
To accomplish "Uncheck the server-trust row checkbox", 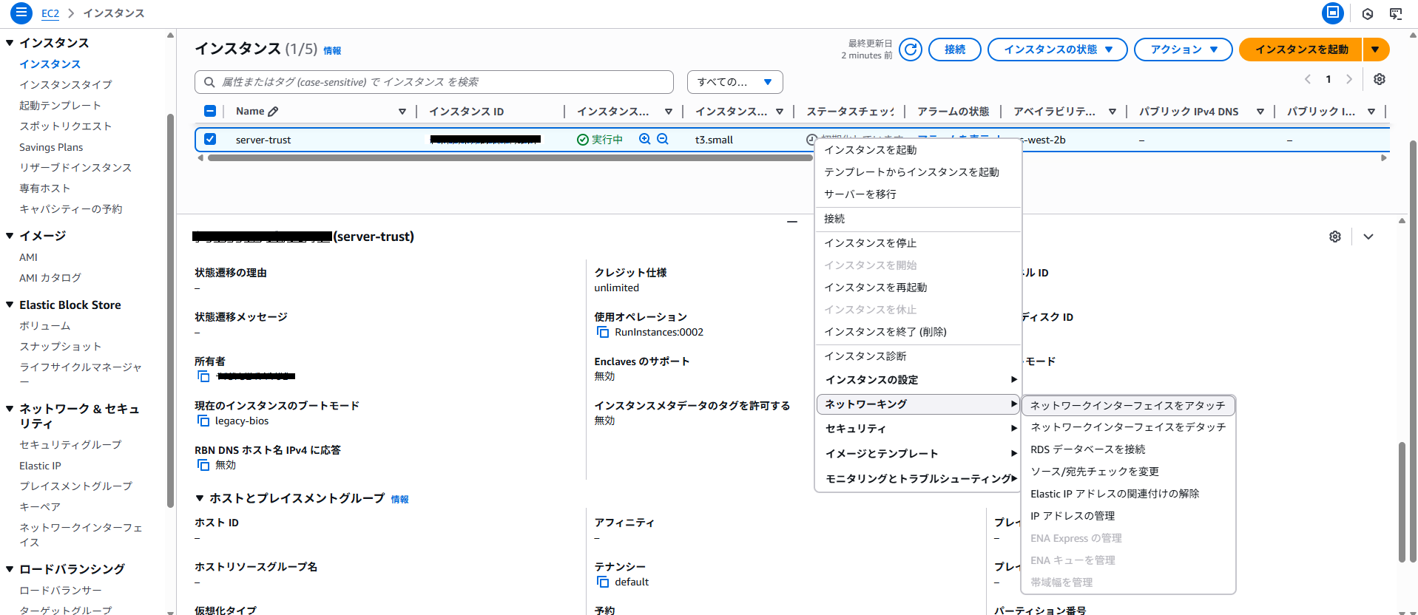I will 210,139.
